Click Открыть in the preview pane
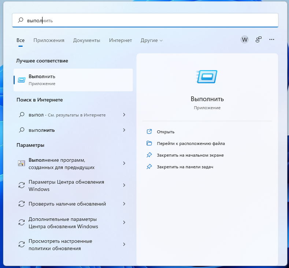The width and height of the screenshot is (289, 268). (x=166, y=132)
